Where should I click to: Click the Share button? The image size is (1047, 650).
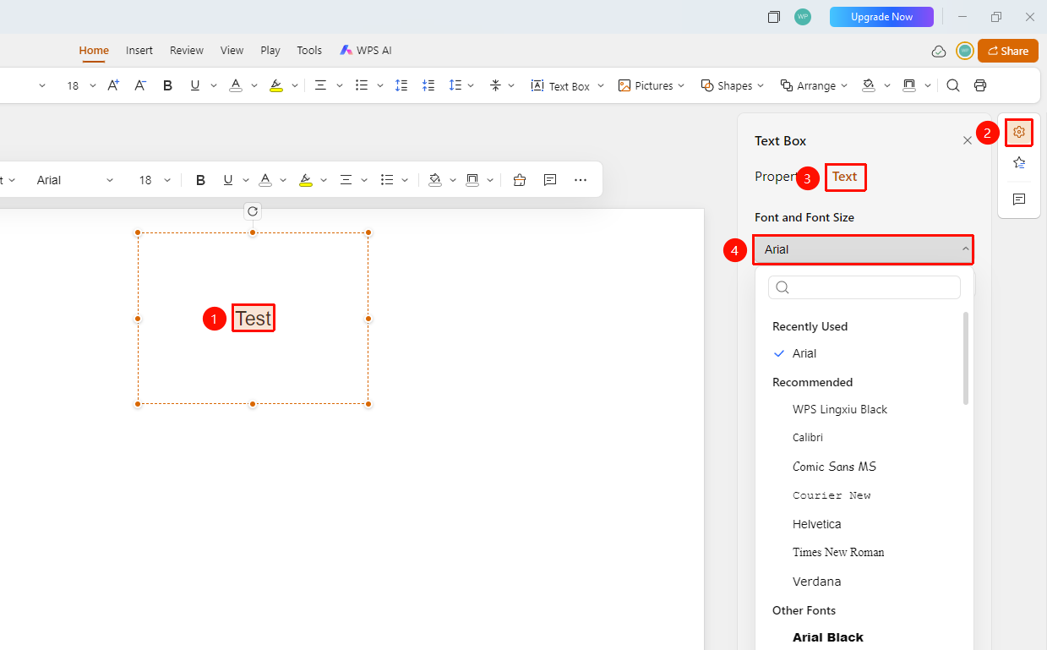1007,51
